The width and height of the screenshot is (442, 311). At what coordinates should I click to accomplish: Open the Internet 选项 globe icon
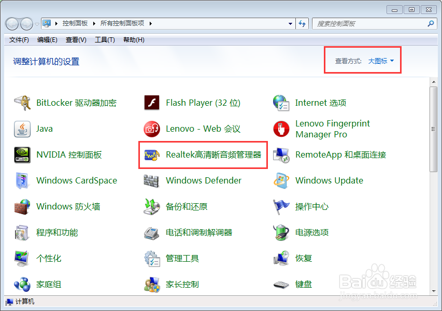(x=281, y=103)
